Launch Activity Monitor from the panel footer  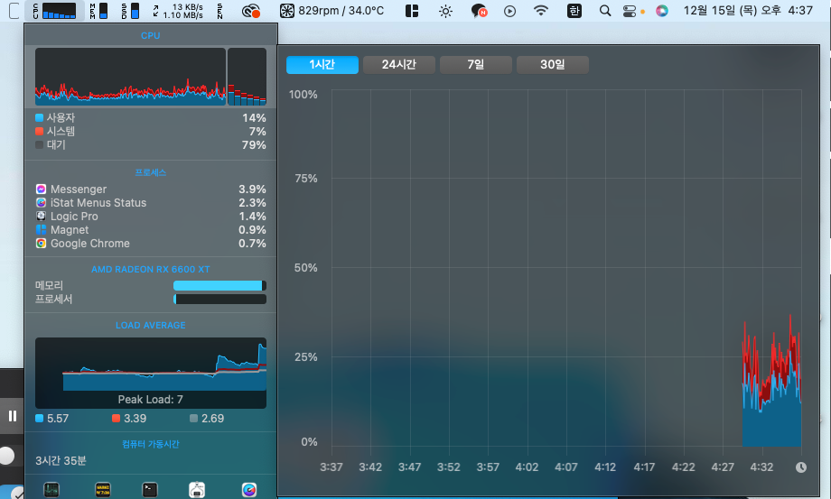point(51,489)
